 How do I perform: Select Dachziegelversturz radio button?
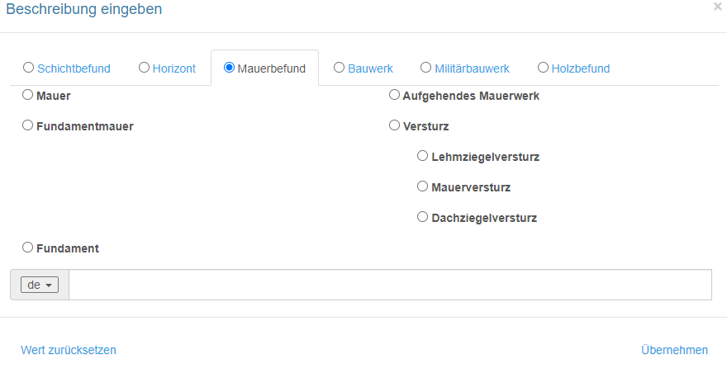(x=422, y=217)
